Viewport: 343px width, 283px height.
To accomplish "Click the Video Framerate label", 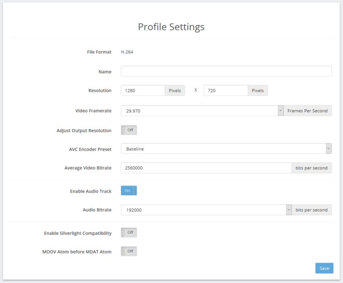I will click(94, 111).
